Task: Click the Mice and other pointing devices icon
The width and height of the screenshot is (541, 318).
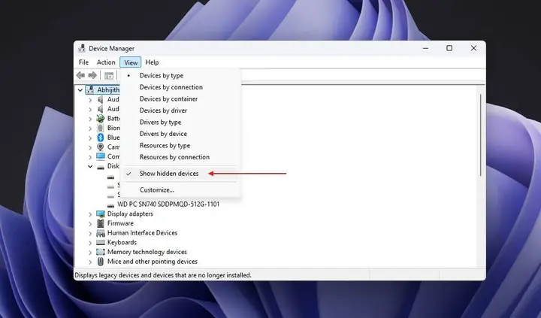Action: point(101,262)
